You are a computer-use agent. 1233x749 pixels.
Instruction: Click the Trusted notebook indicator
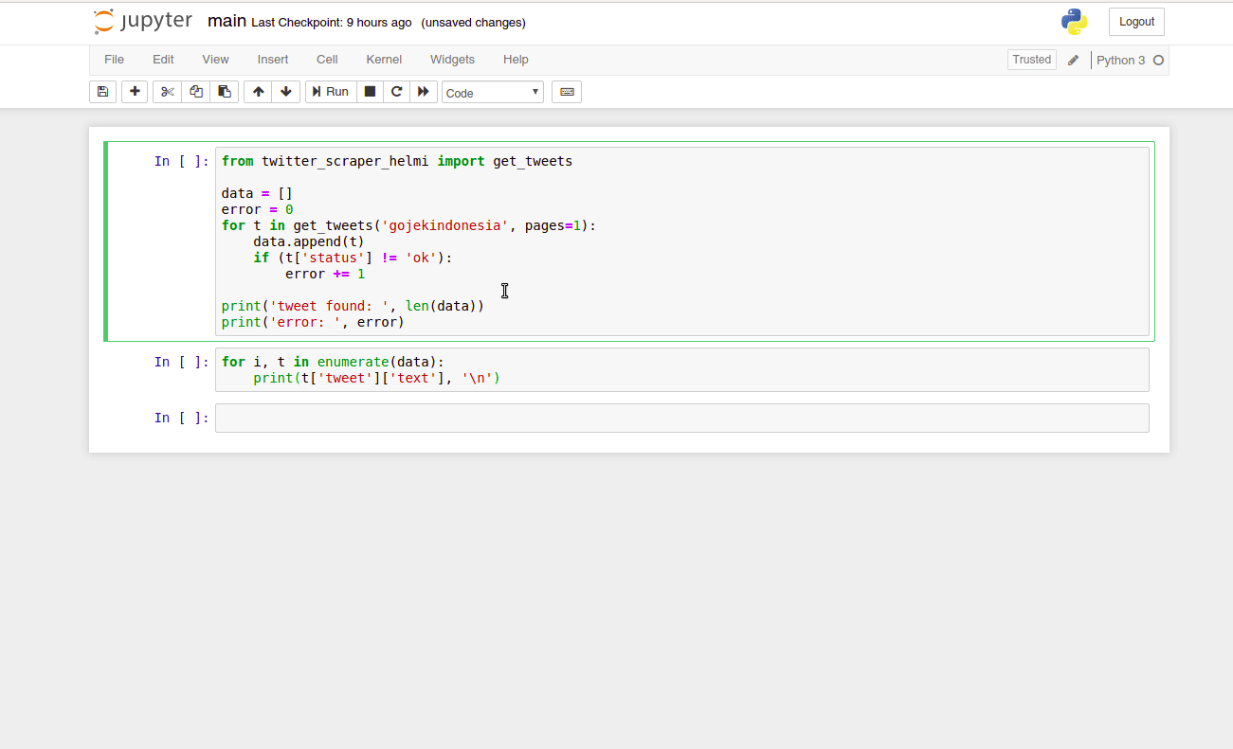coord(1032,60)
